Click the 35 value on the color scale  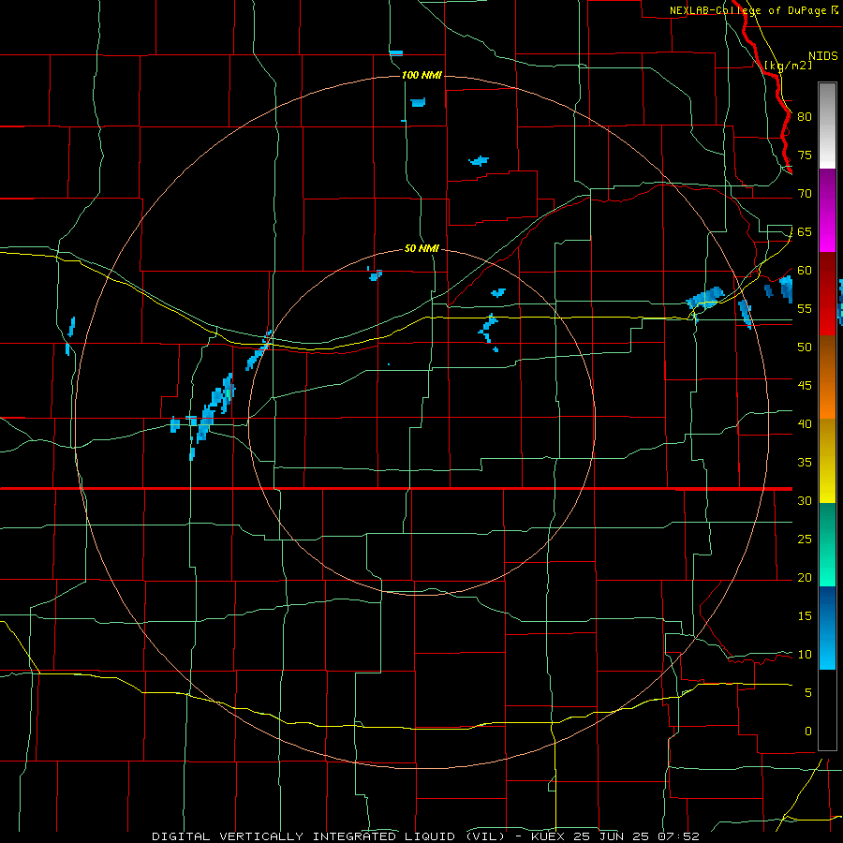pos(805,463)
